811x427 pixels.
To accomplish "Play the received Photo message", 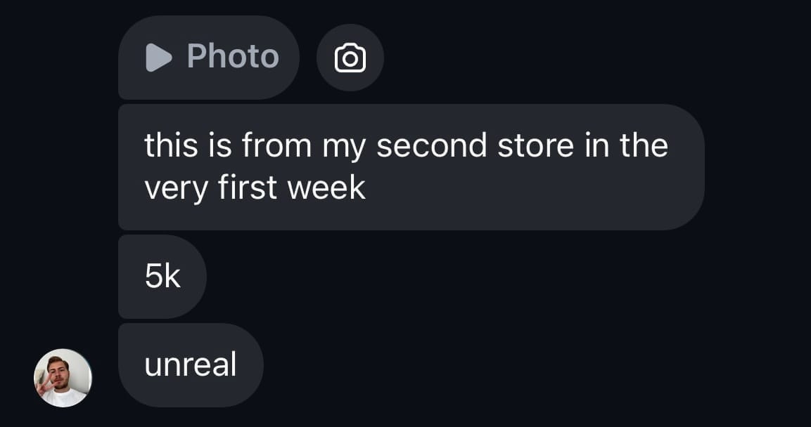I will tap(209, 58).
